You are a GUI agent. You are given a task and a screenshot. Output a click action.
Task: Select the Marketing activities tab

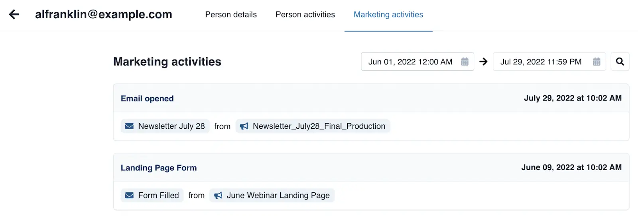[x=388, y=15]
